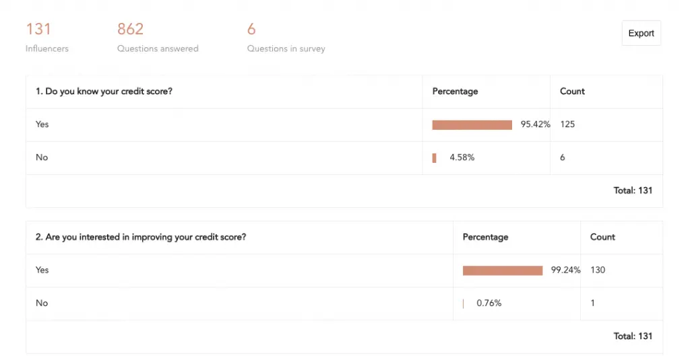The image size is (690, 362).
Task: Click the question 1 Count column header
Action: coord(572,92)
